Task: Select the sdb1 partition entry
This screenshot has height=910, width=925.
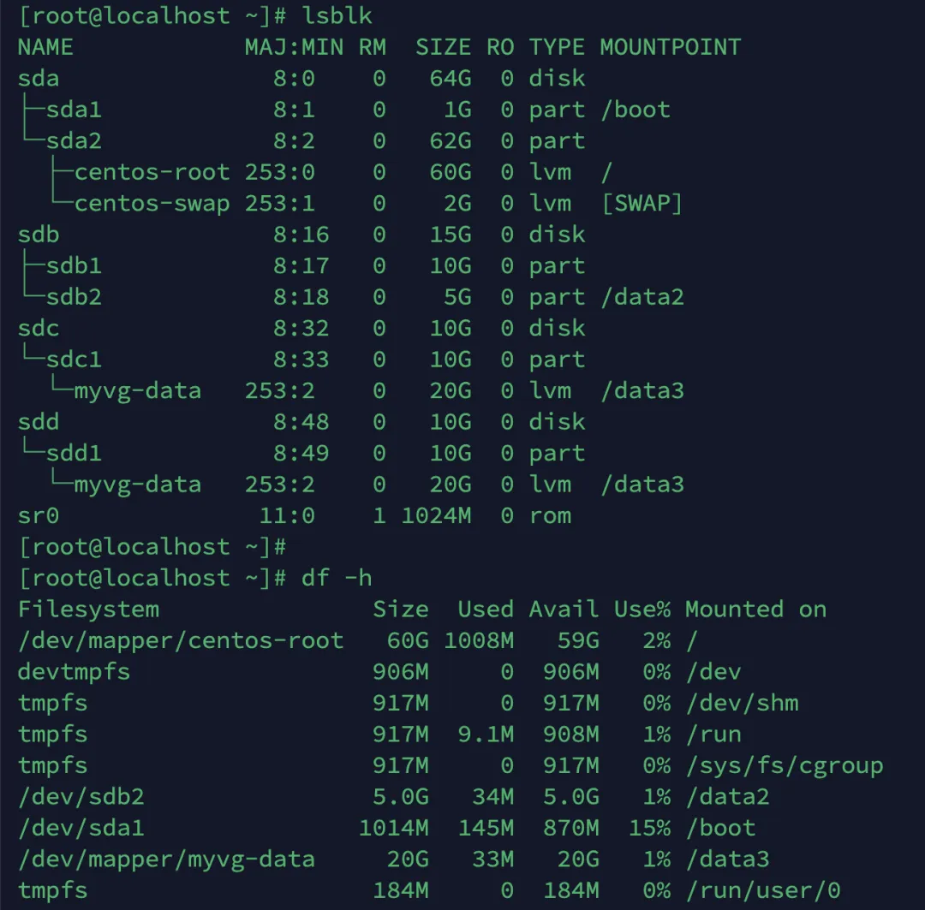Action: 74,266
